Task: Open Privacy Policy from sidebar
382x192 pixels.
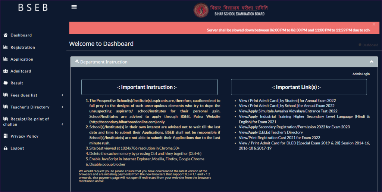Action: pos(24,136)
